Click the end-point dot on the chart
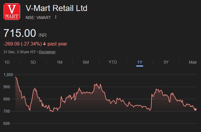201x132 pixels. tap(195, 109)
